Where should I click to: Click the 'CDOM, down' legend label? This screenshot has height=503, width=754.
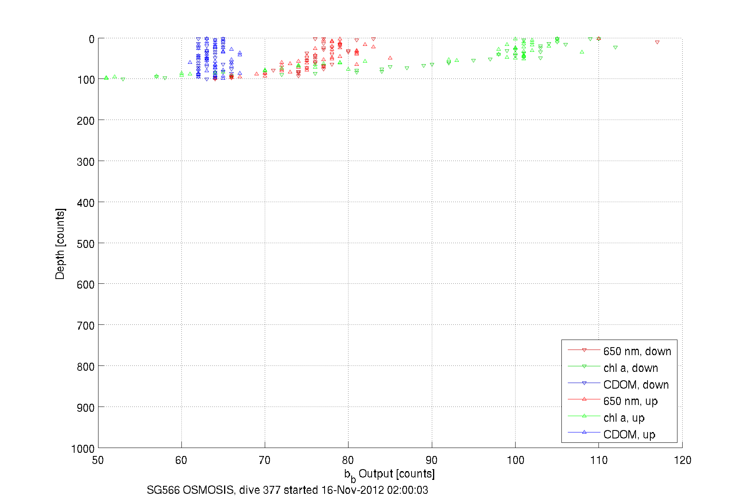pos(636,385)
